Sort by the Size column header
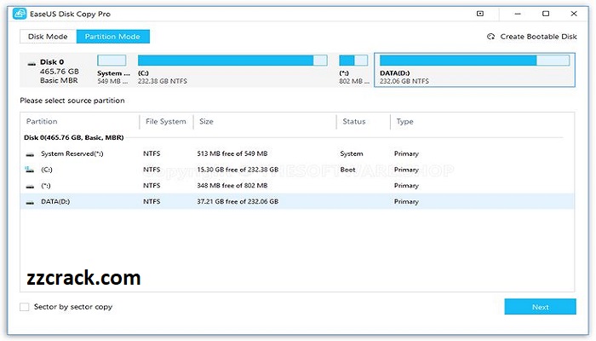596x341 pixels. tap(206, 121)
